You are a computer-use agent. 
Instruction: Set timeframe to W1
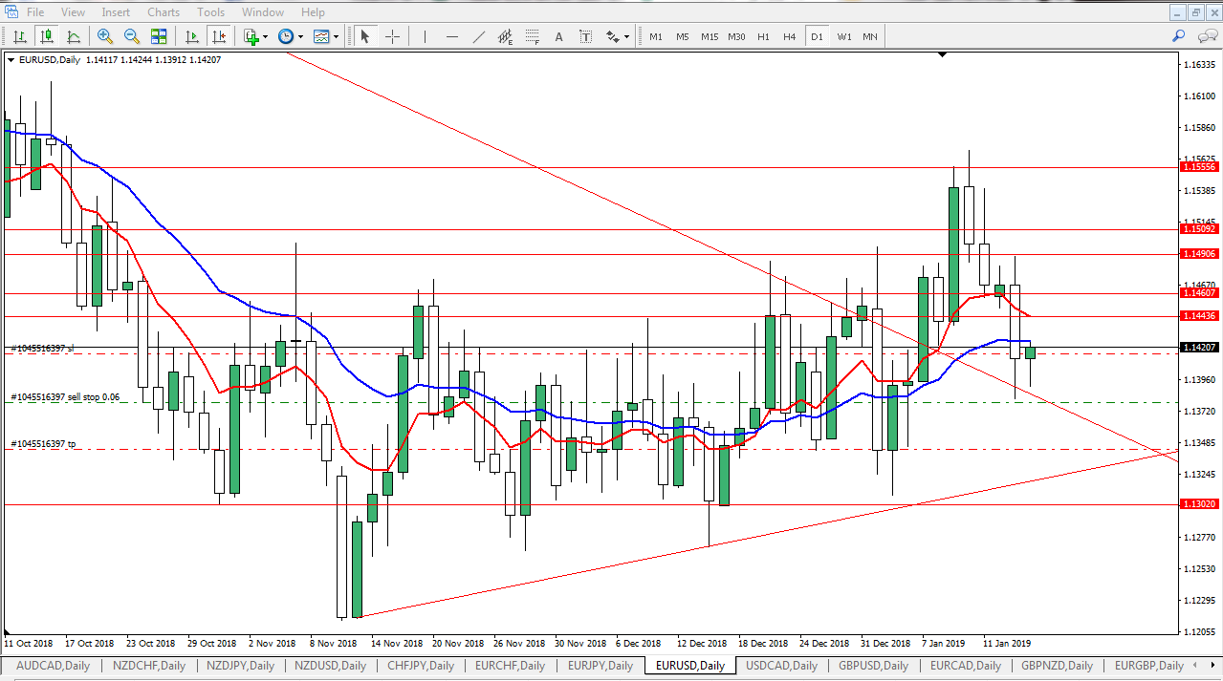[x=844, y=36]
